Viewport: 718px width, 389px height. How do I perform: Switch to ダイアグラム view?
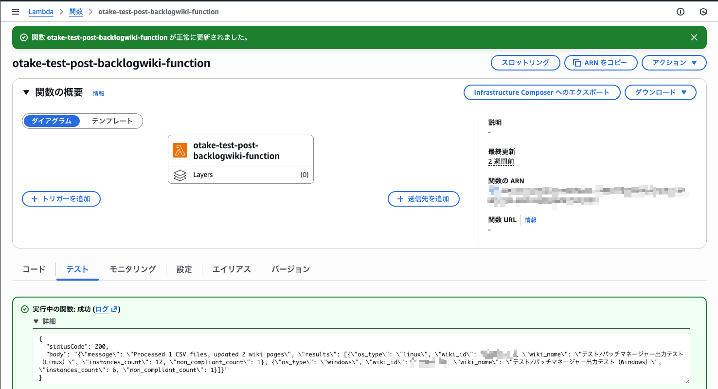click(52, 121)
